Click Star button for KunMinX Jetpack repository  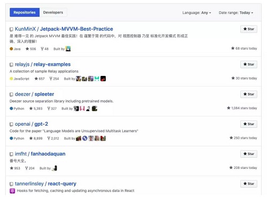[x=249, y=29]
